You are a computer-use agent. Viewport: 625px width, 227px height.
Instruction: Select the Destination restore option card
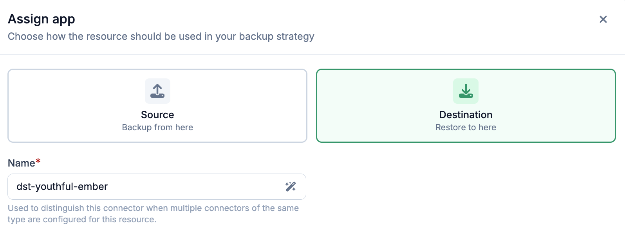[466, 106]
